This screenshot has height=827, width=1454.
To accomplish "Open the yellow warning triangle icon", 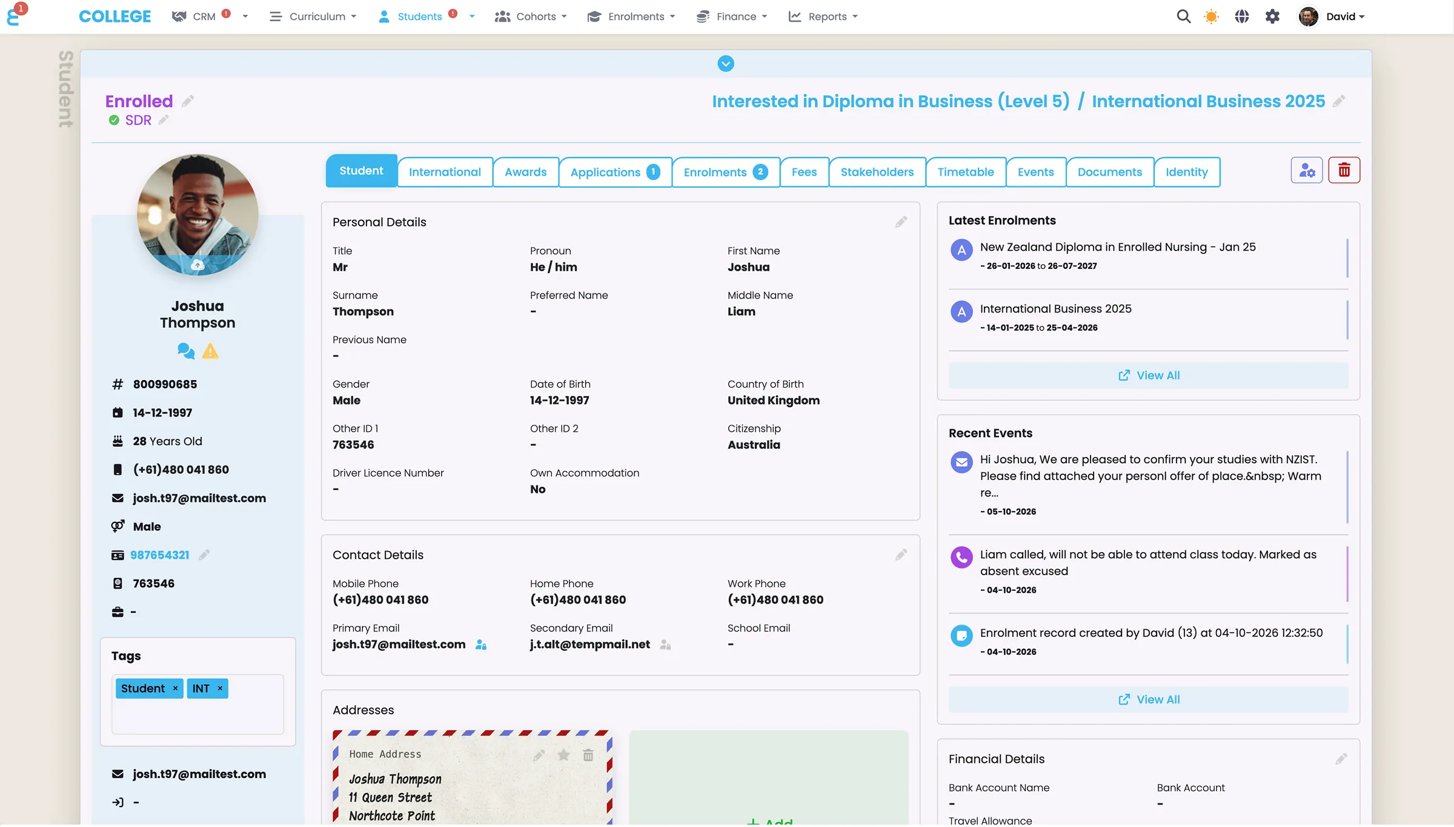I will click(210, 351).
